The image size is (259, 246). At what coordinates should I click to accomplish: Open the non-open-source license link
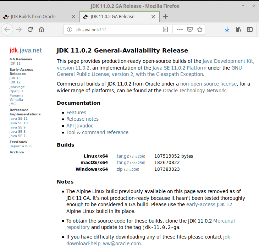(x=209, y=84)
